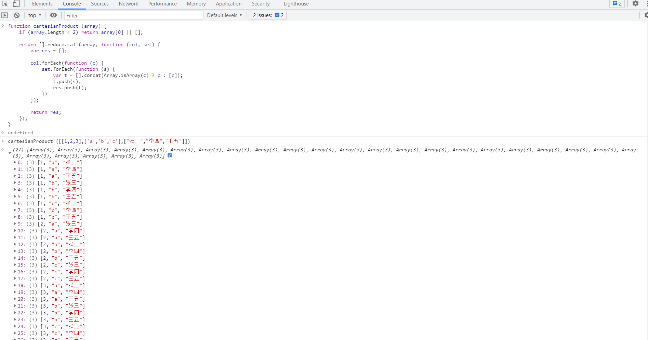Expand array item 23: [3, "b", "王五"]
Screen dimensions: 648x340
click(15, 319)
